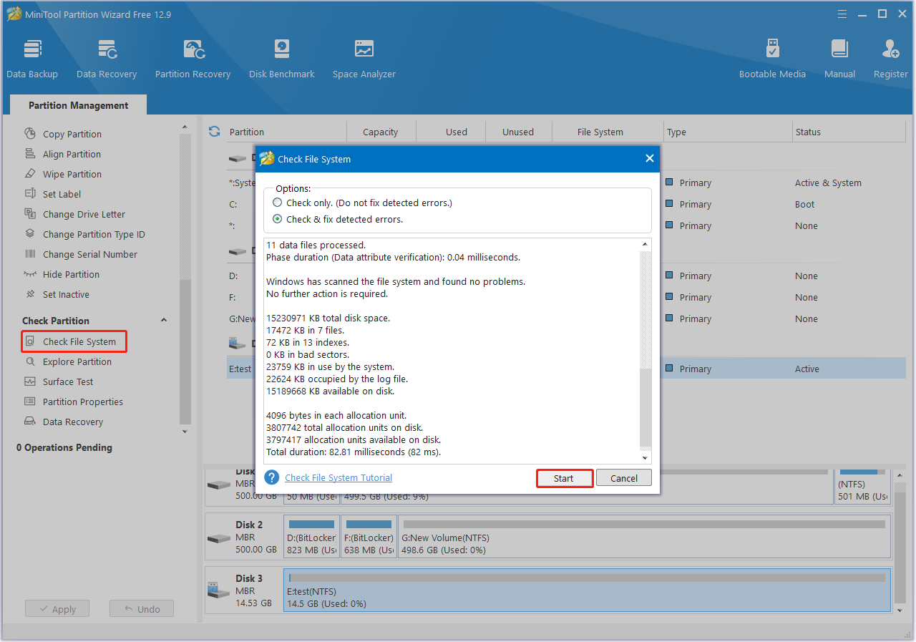Choose Change Partition Type ID
916x642 pixels.
click(x=94, y=234)
